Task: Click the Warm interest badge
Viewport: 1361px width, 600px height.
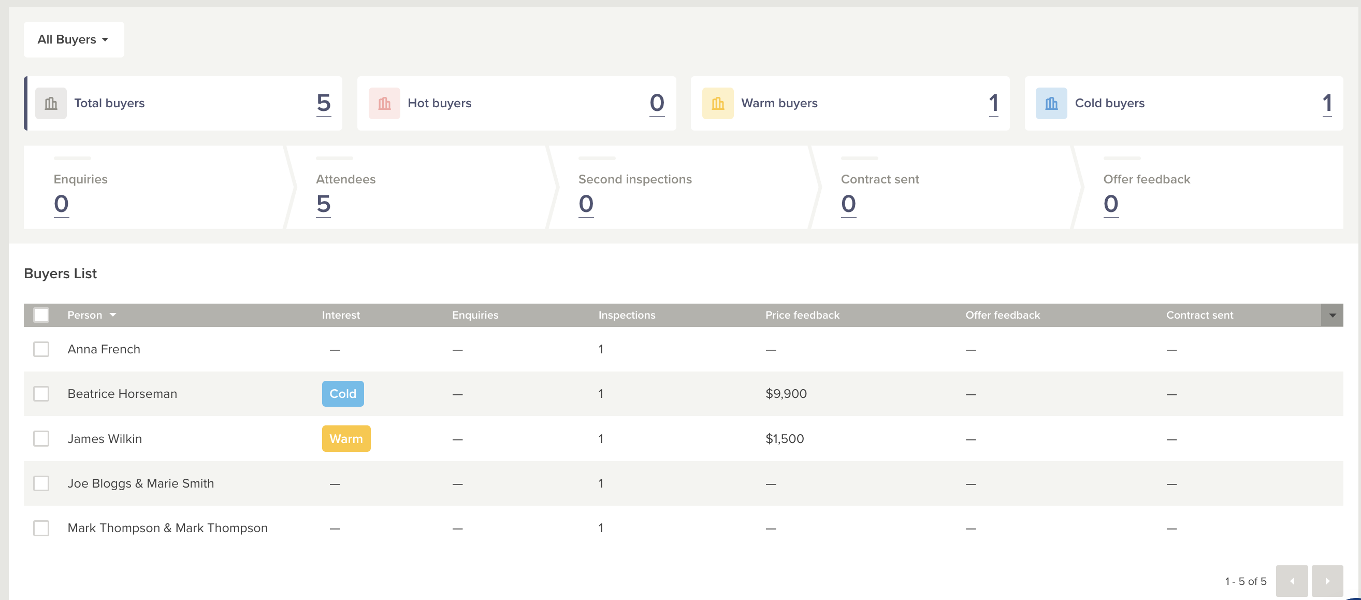Action: tap(346, 438)
